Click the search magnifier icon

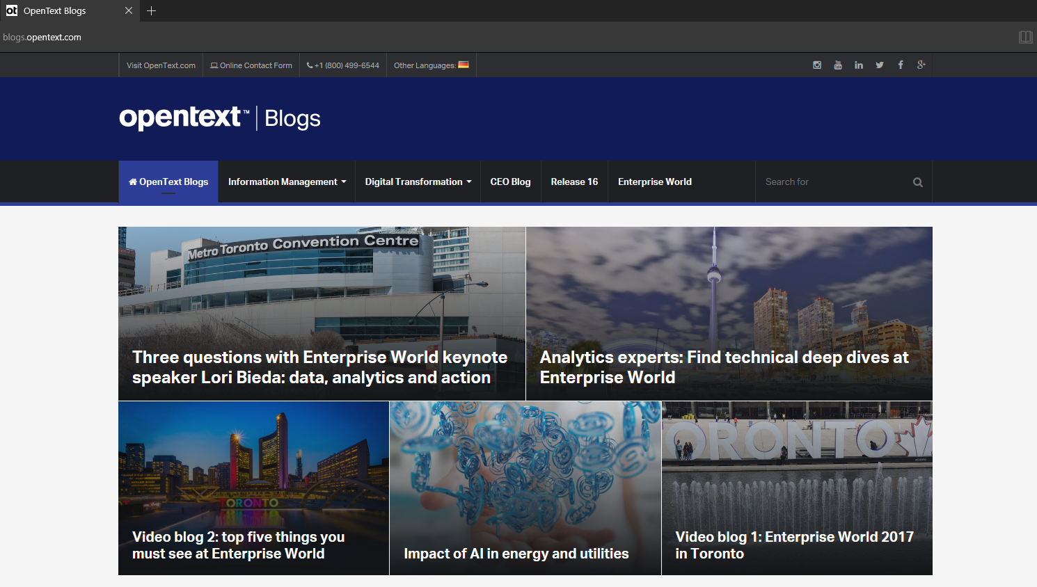[918, 182]
